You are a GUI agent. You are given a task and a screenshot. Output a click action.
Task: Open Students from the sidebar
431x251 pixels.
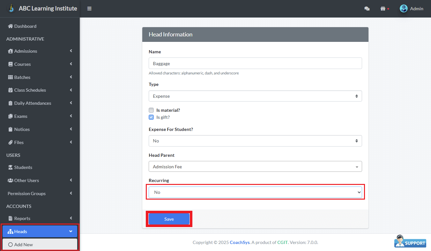(x=23, y=167)
